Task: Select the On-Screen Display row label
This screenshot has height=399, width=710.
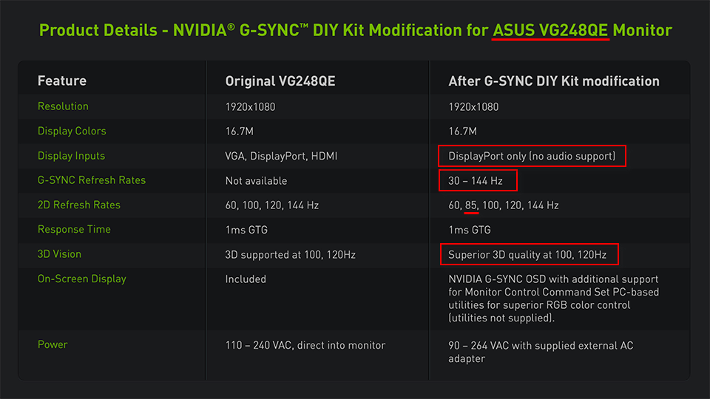Action: [x=82, y=279]
